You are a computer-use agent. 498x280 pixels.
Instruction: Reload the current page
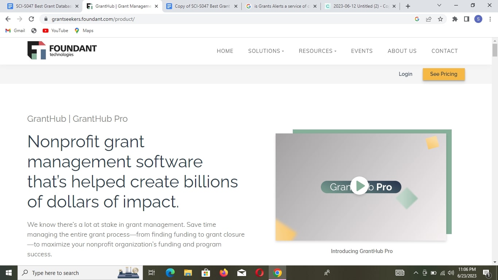click(31, 19)
